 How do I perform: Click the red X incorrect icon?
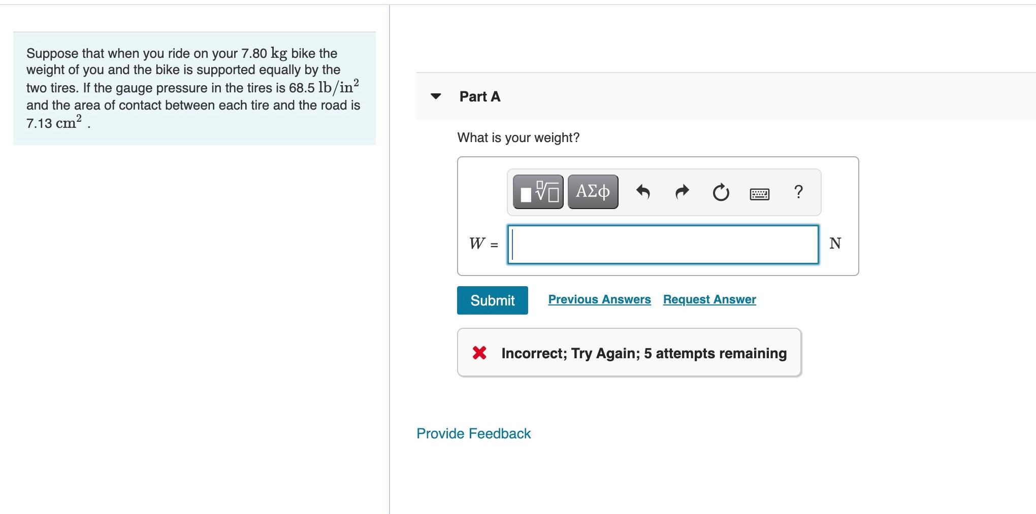click(479, 353)
